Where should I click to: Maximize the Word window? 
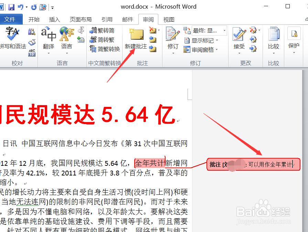tap(288, 6)
